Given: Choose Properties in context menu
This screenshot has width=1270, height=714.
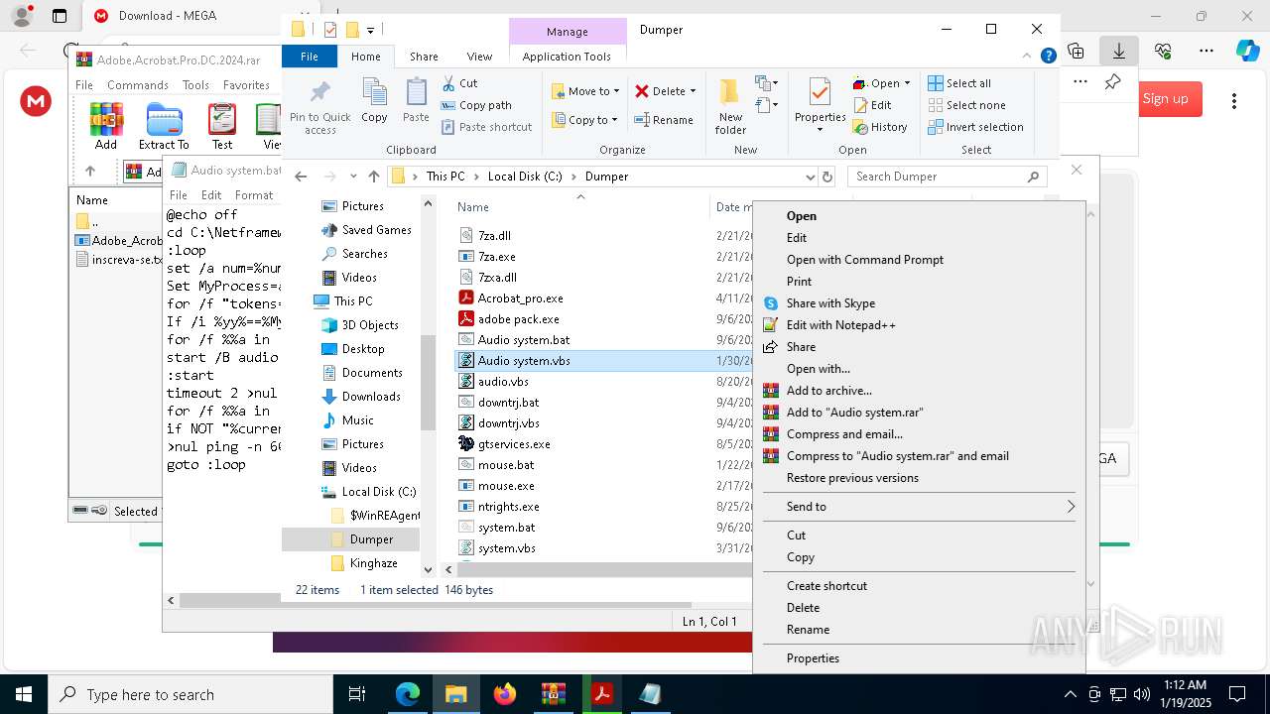Looking at the screenshot, I should 813,658.
